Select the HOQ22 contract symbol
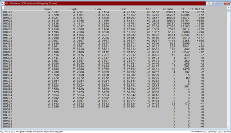Image resolution: width=231 pixels, height=133 pixels. [8, 24]
